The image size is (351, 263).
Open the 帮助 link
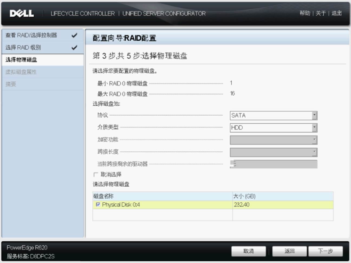click(305, 13)
